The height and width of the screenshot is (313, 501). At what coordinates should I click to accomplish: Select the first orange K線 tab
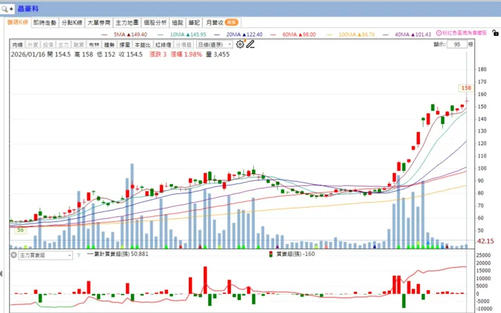pyautogui.click(x=18, y=22)
